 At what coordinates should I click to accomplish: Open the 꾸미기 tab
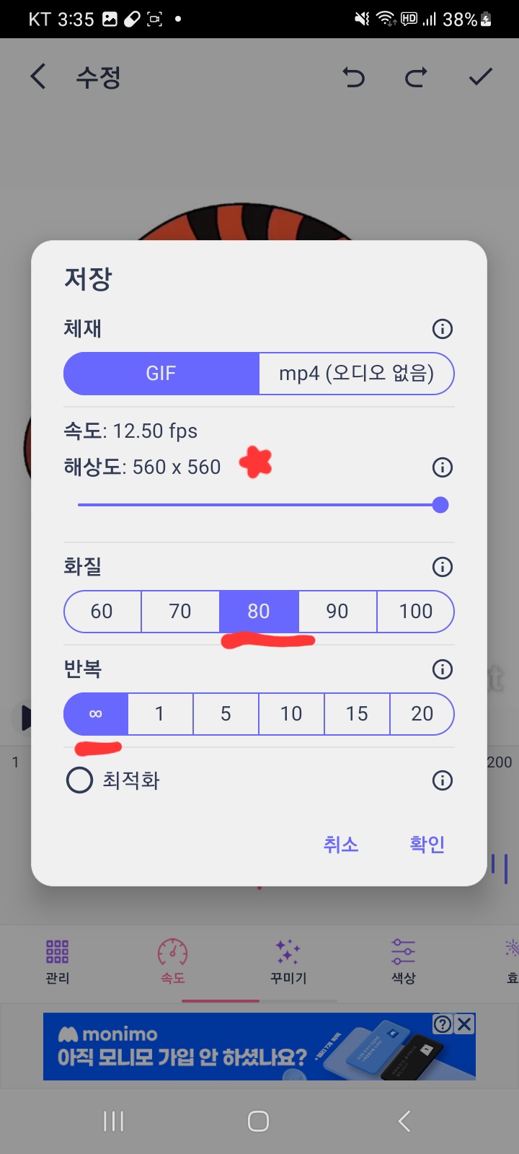[x=288, y=961]
